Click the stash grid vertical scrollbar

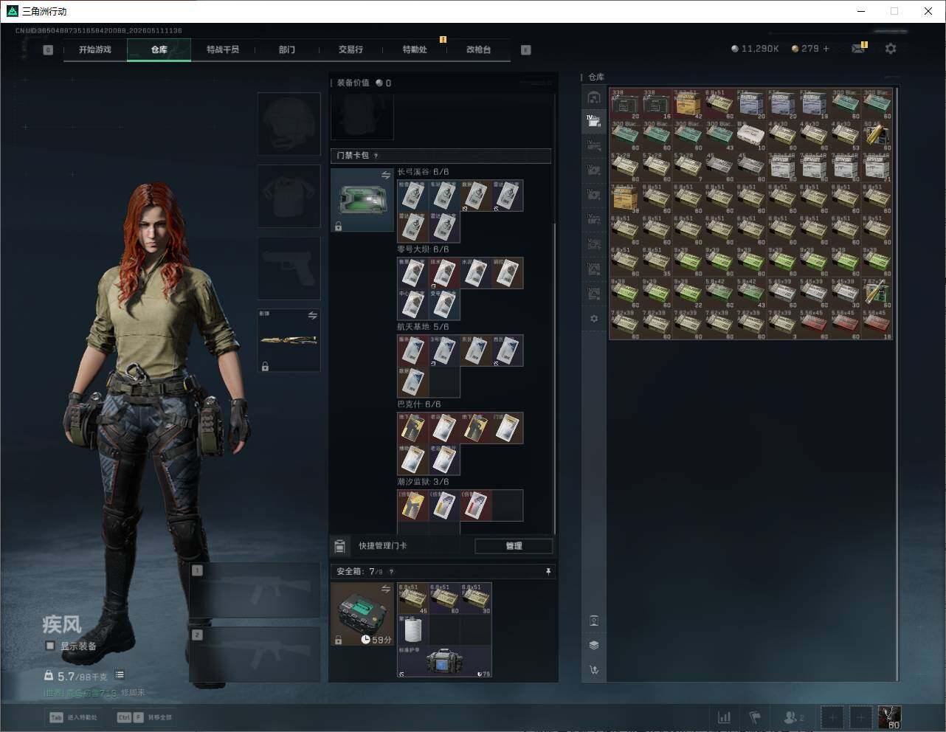point(897,384)
